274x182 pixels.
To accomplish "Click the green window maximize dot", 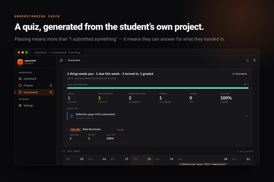I will (27, 53).
